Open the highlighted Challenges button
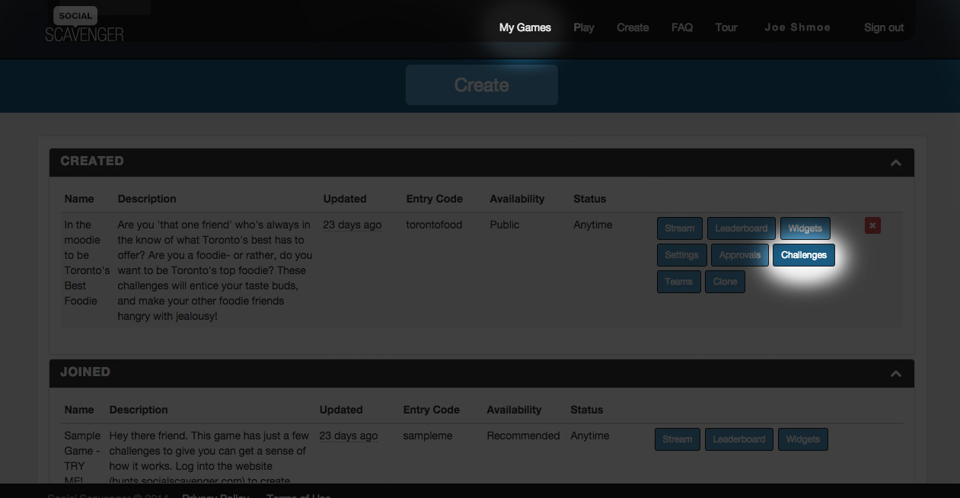This screenshot has width=960, height=498. [804, 255]
